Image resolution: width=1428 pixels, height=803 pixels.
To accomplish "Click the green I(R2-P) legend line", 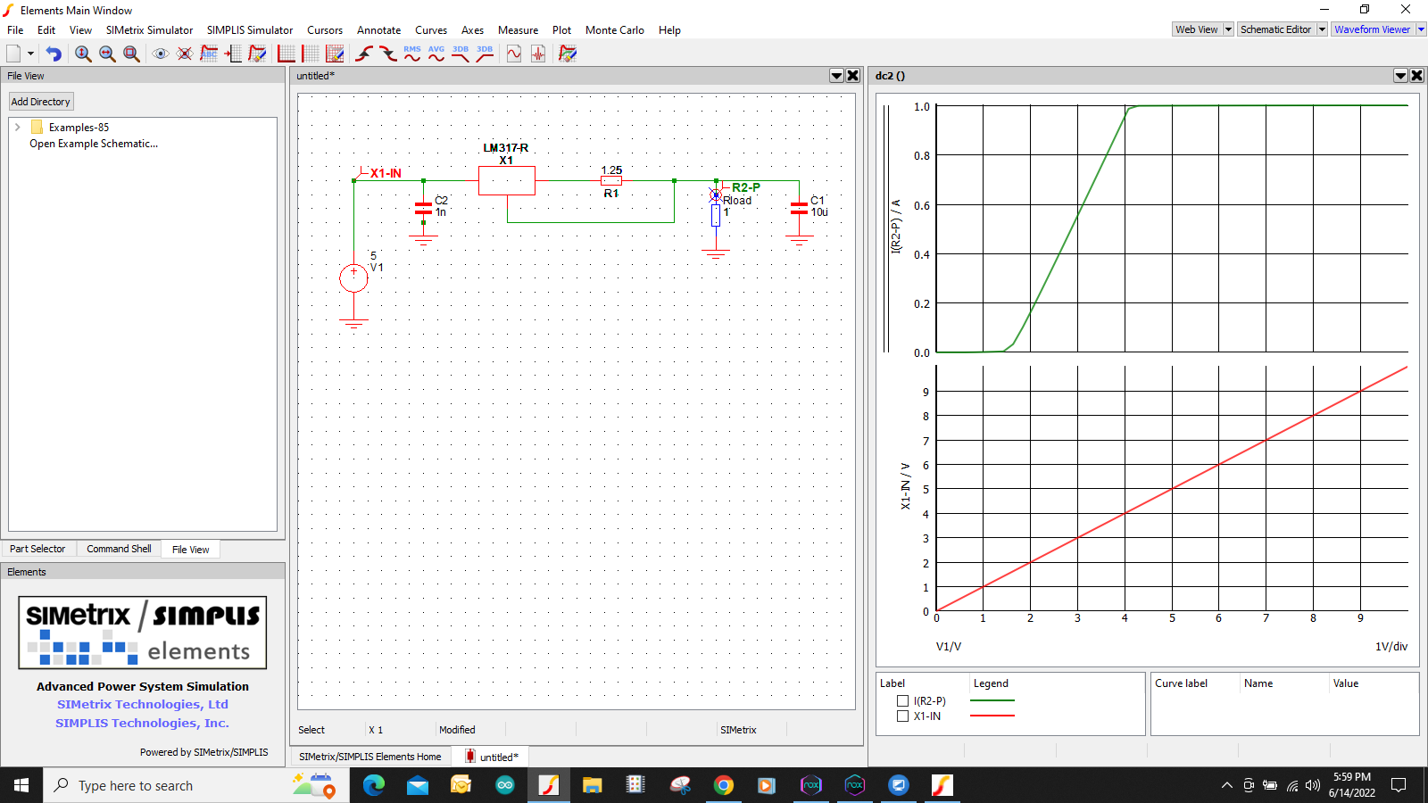I will coord(992,700).
